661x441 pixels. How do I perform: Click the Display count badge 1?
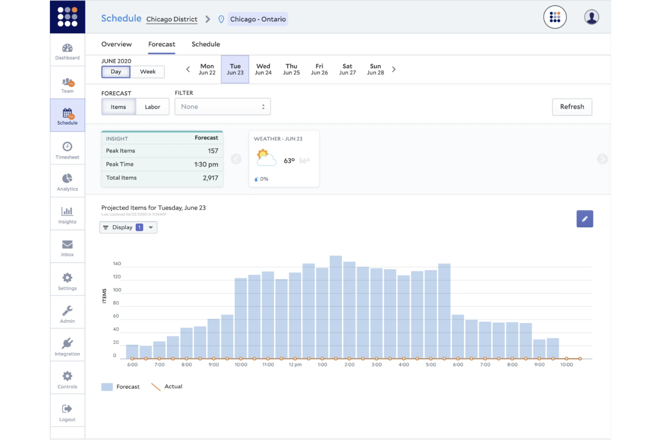point(139,227)
